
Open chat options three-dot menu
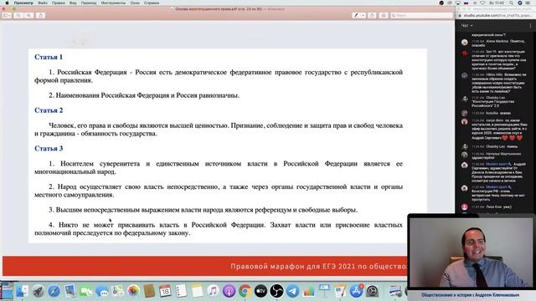(530, 26)
